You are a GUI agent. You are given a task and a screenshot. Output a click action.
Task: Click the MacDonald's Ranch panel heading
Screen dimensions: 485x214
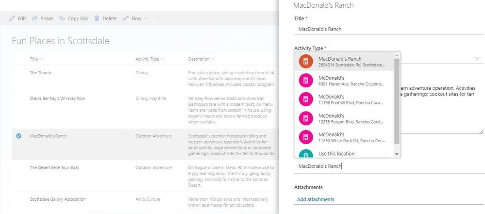click(323, 5)
